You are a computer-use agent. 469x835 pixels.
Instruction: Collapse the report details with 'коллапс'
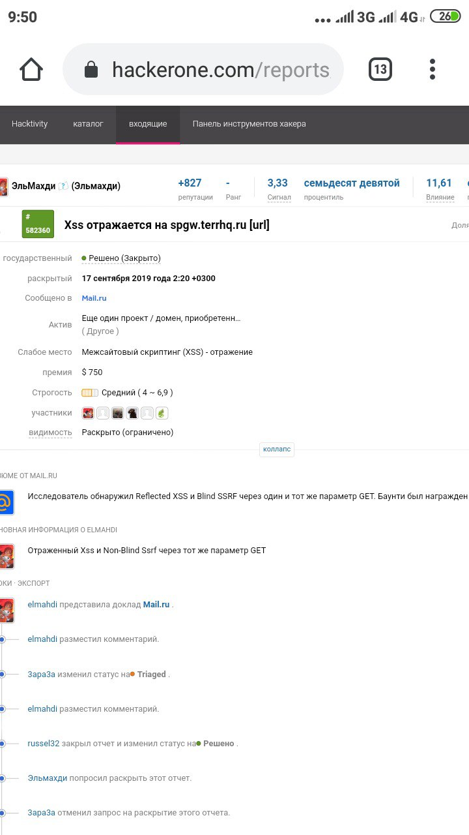(x=277, y=449)
